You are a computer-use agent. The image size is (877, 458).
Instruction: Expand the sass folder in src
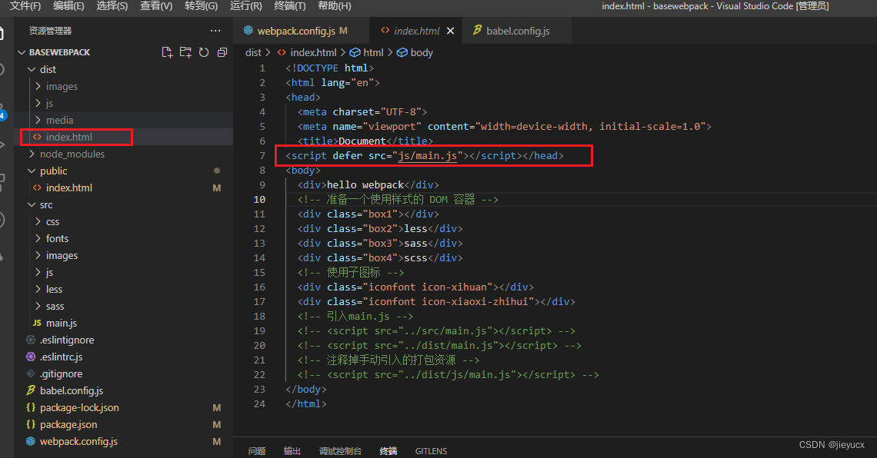pyautogui.click(x=123, y=306)
